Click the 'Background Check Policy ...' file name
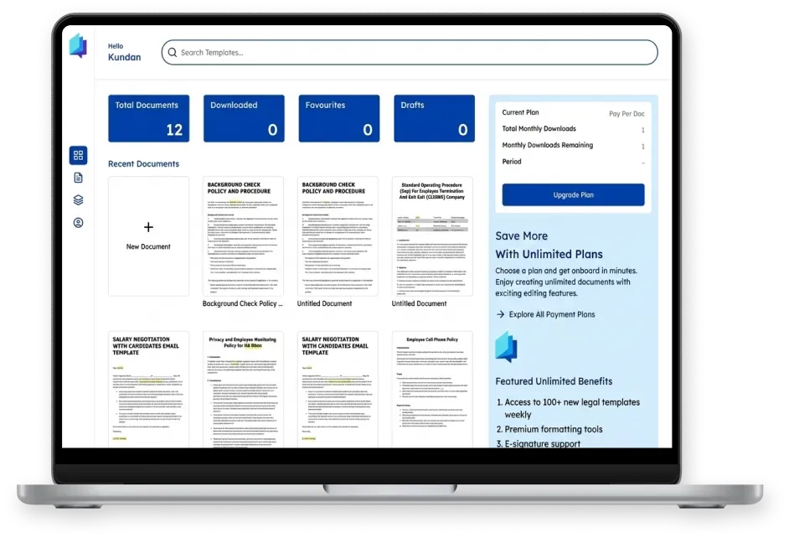Viewport: 789px width, 538px height. pos(243,303)
